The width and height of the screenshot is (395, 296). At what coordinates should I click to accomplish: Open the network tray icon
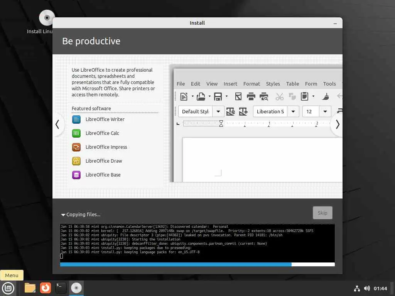357,288
